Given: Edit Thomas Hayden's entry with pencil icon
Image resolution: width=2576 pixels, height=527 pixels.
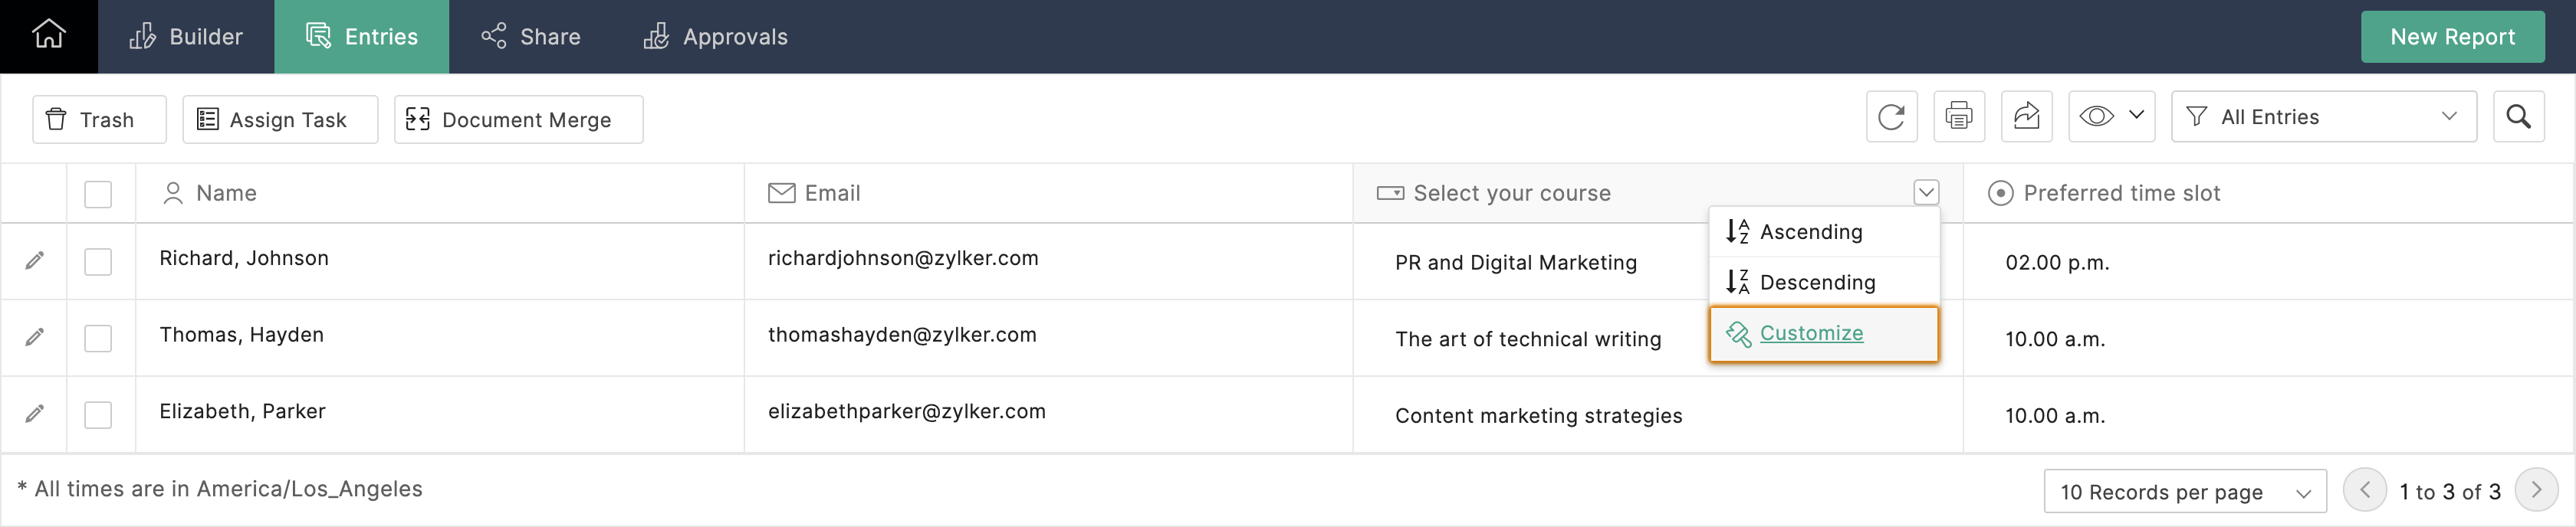Looking at the screenshot, I should (x=35, y=337).
